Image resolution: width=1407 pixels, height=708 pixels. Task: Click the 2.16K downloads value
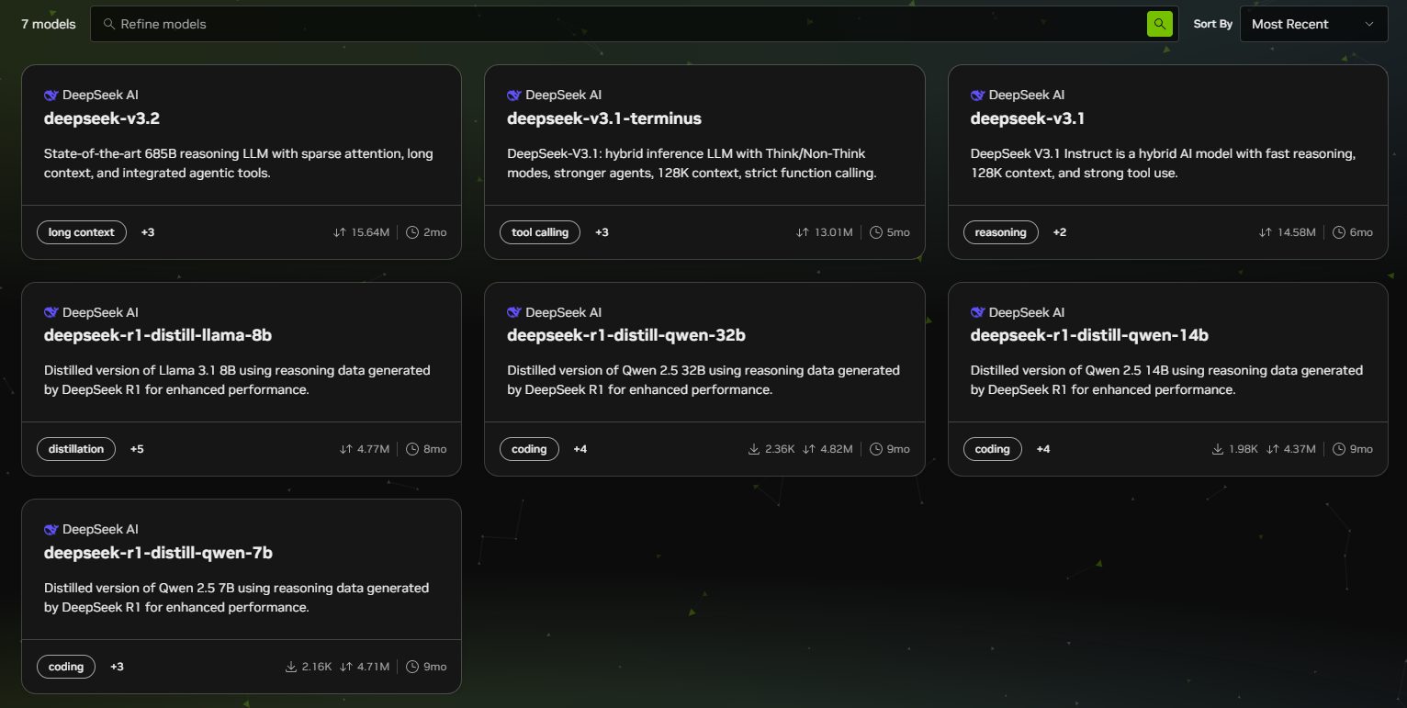(x=317, y=667)
